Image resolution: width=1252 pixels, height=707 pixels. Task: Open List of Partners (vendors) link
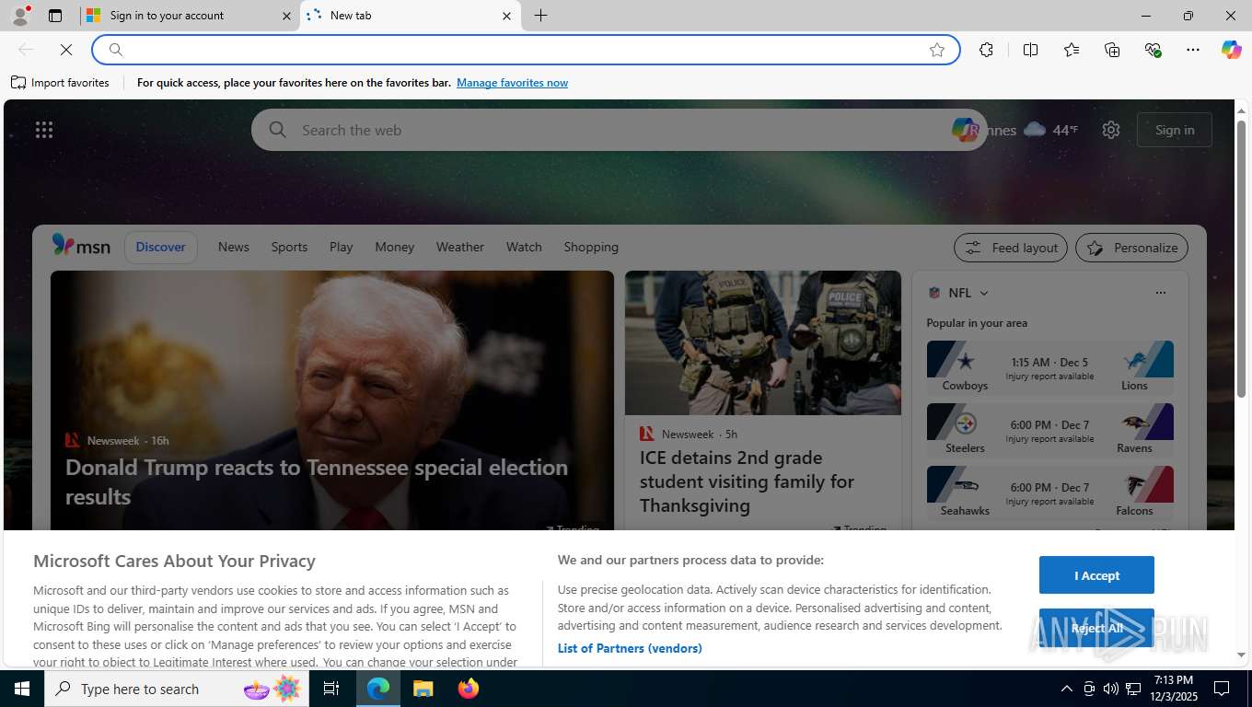630,648
